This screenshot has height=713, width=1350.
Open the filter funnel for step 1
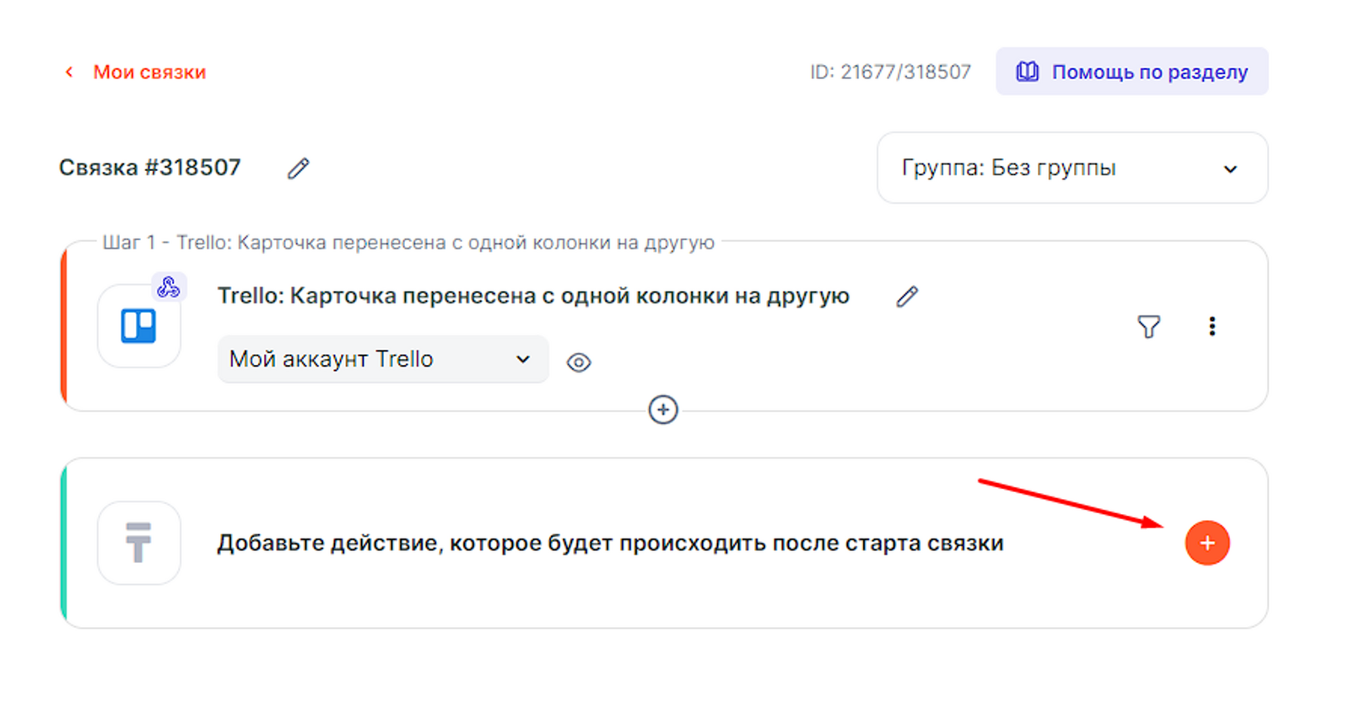1148,326
